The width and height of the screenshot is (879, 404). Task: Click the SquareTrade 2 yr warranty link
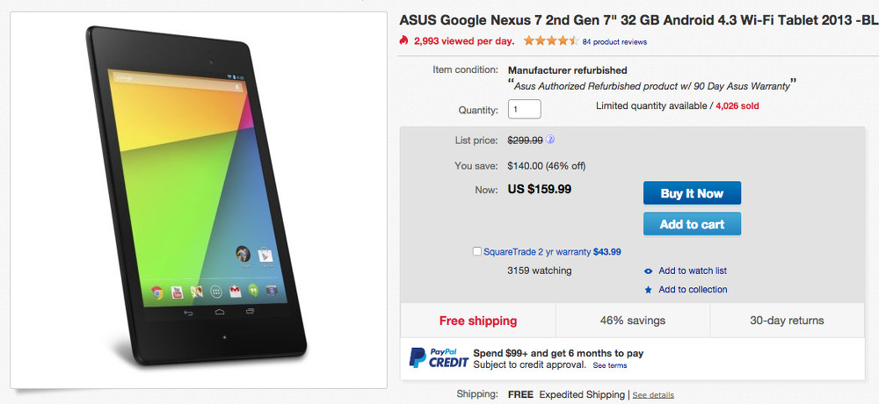[538, 252]
